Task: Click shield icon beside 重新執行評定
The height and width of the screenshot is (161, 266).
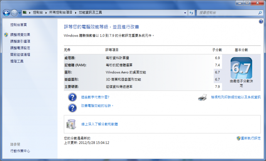Action: [x=239, y=138]
